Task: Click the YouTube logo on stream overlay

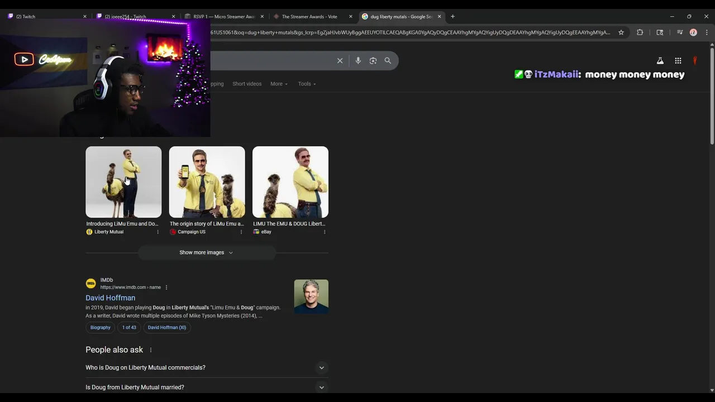Action: click(x=24, y=59)
